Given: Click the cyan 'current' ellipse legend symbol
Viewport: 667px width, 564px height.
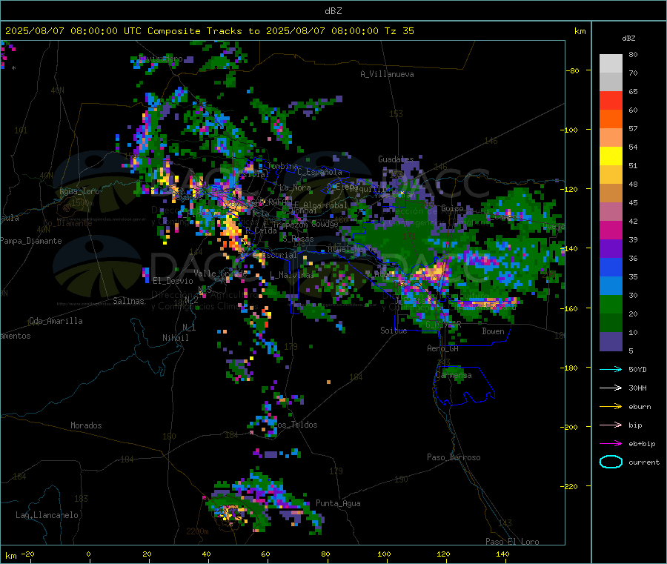Looking at the screenshot, I should 611,462.
